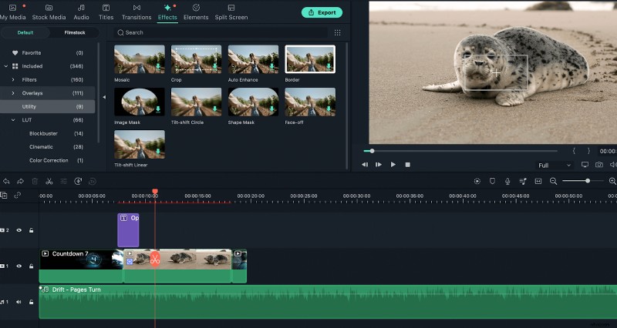Select the Default effects source

point(25,32)
